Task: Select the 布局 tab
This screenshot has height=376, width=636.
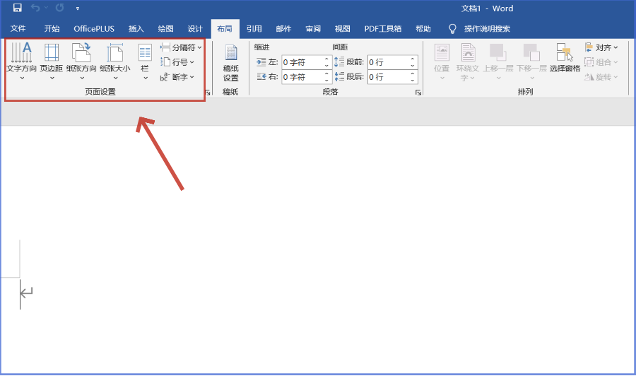Action: point(225,29)
